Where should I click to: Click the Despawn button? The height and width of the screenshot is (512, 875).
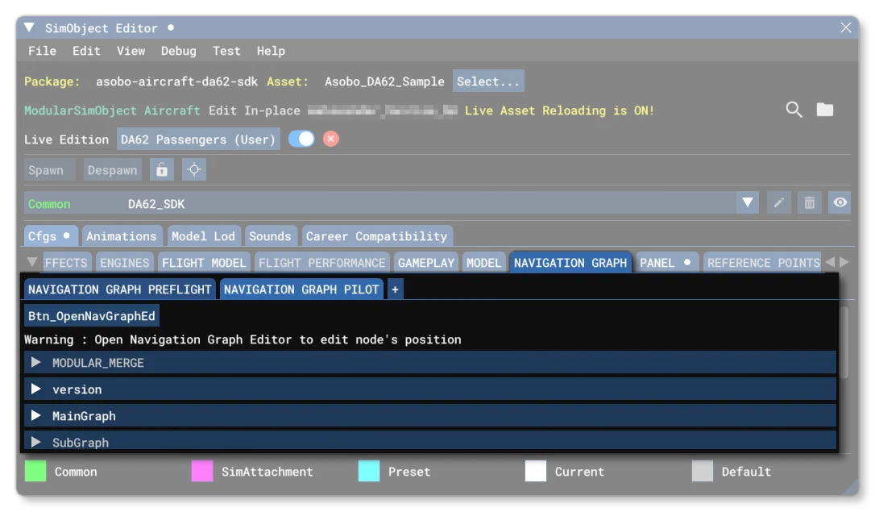point(112,170)
